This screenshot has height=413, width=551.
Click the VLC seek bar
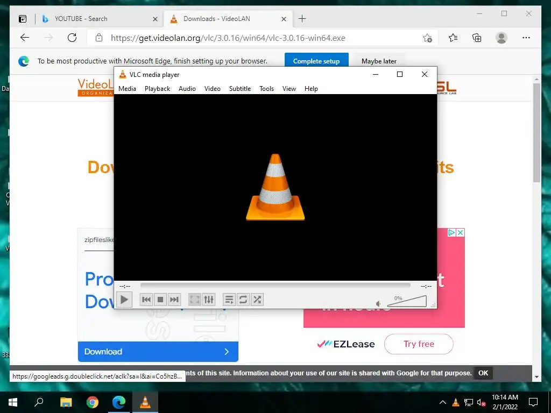tap(275, 286)
